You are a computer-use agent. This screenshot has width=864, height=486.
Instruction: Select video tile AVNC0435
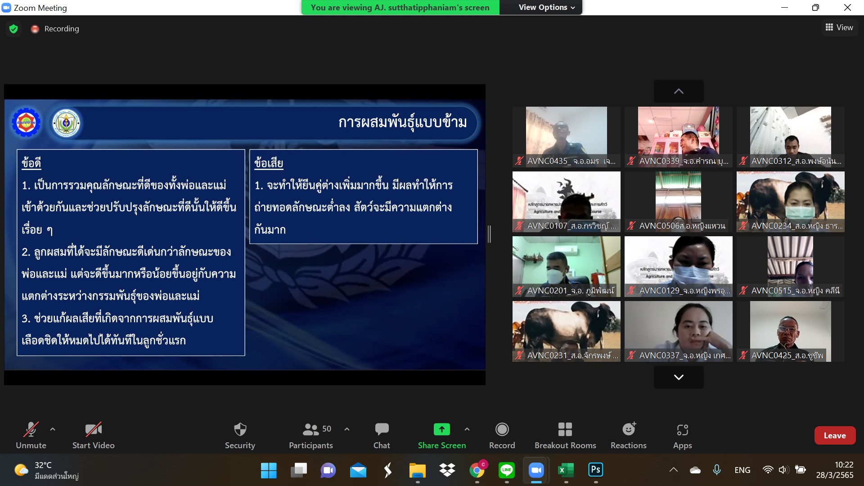point(566,137)
